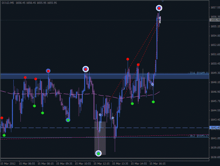Select plain red dot at the 1650.45 level

click(138, 65)
